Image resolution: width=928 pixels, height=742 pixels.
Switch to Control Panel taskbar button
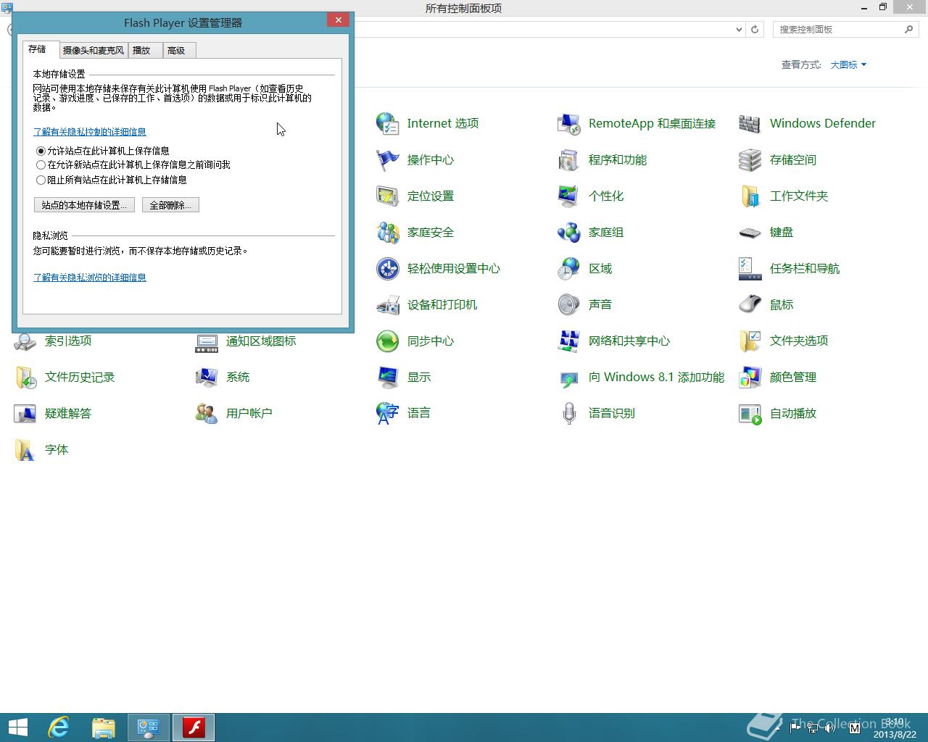pyautogui.click(x=149, y=728)
